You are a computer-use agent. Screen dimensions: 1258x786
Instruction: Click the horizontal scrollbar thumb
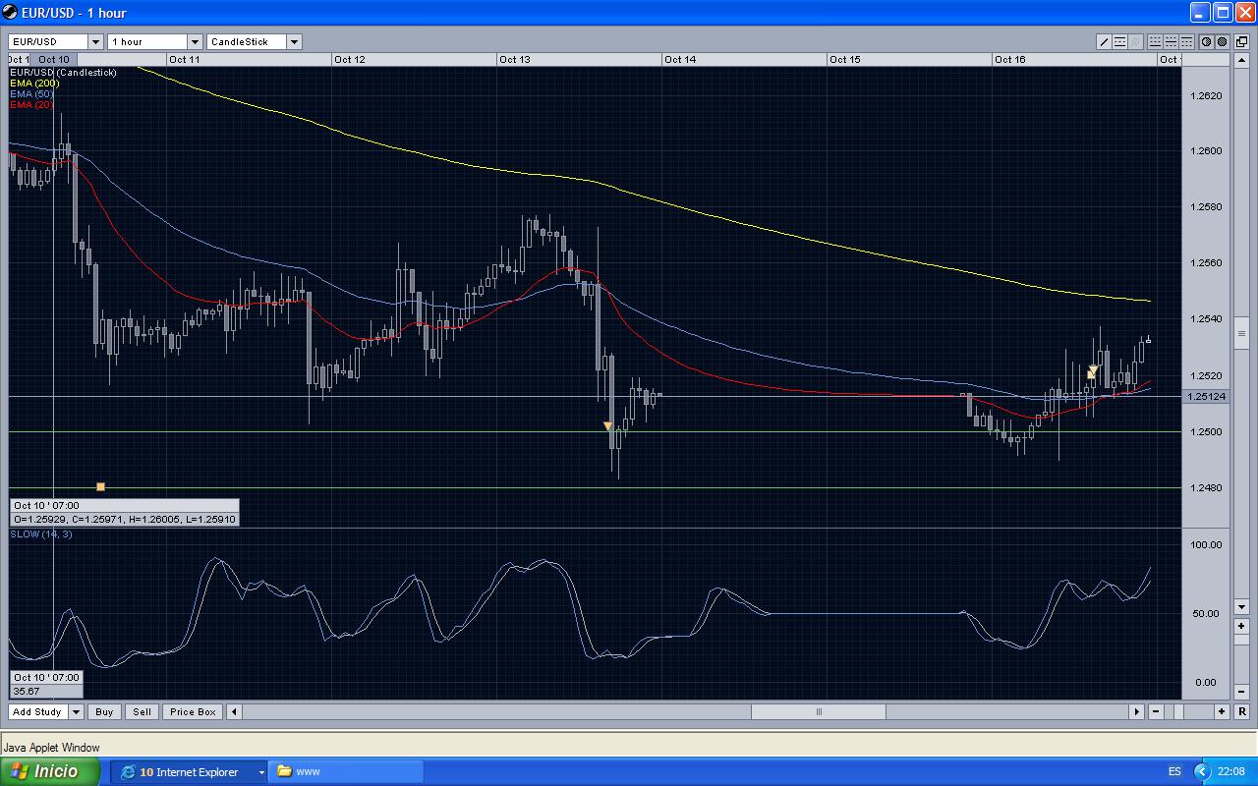pyautogui.click(x=818, y=711)
